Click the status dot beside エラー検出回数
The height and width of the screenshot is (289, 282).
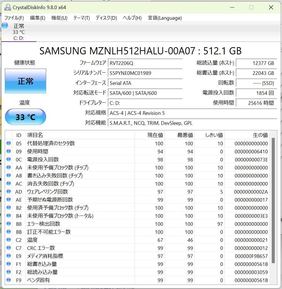8,224
